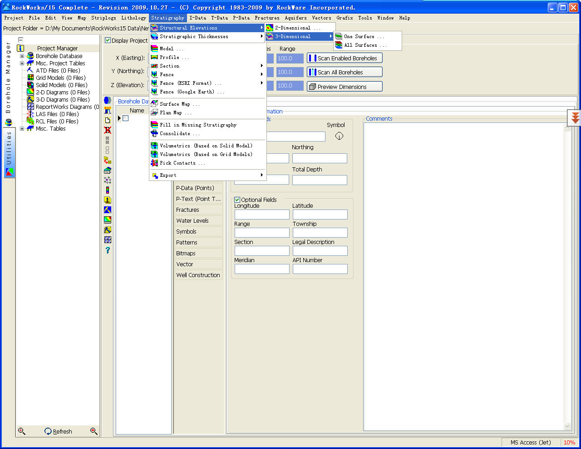581x449 pixels.
Task: Choose the Model menu entry
Action: point(207,49)
